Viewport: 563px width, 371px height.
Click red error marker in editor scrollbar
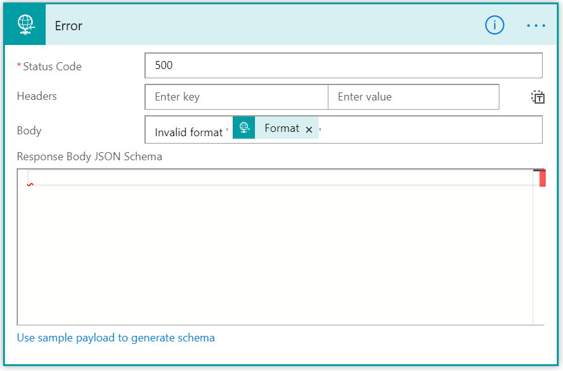[542, 178]
